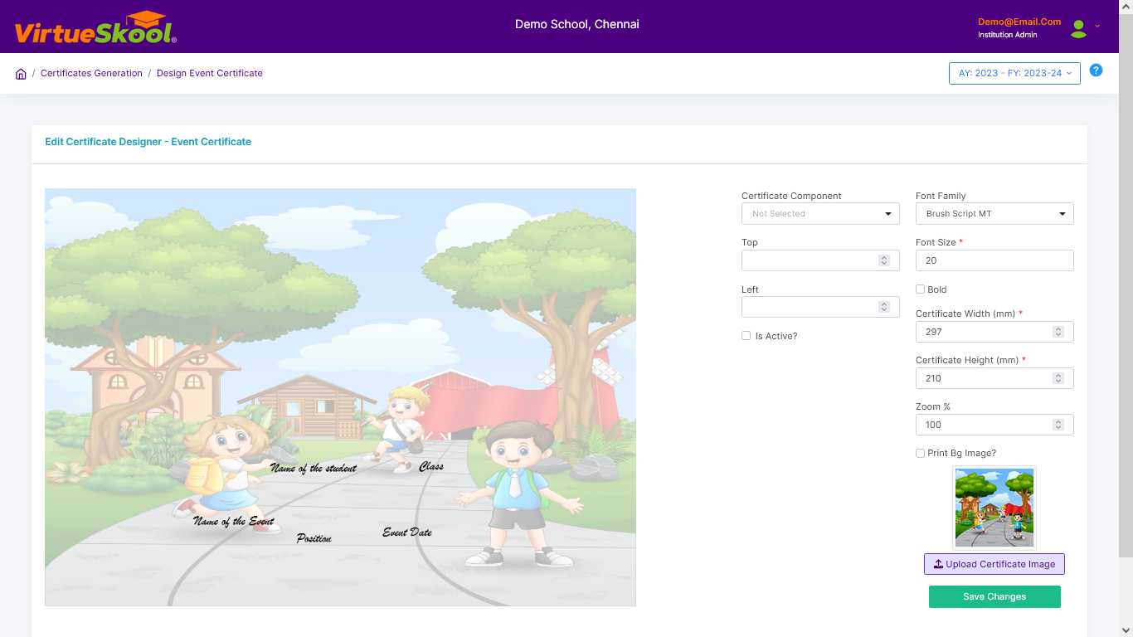Click the Save Changes button

pos(994,596)
